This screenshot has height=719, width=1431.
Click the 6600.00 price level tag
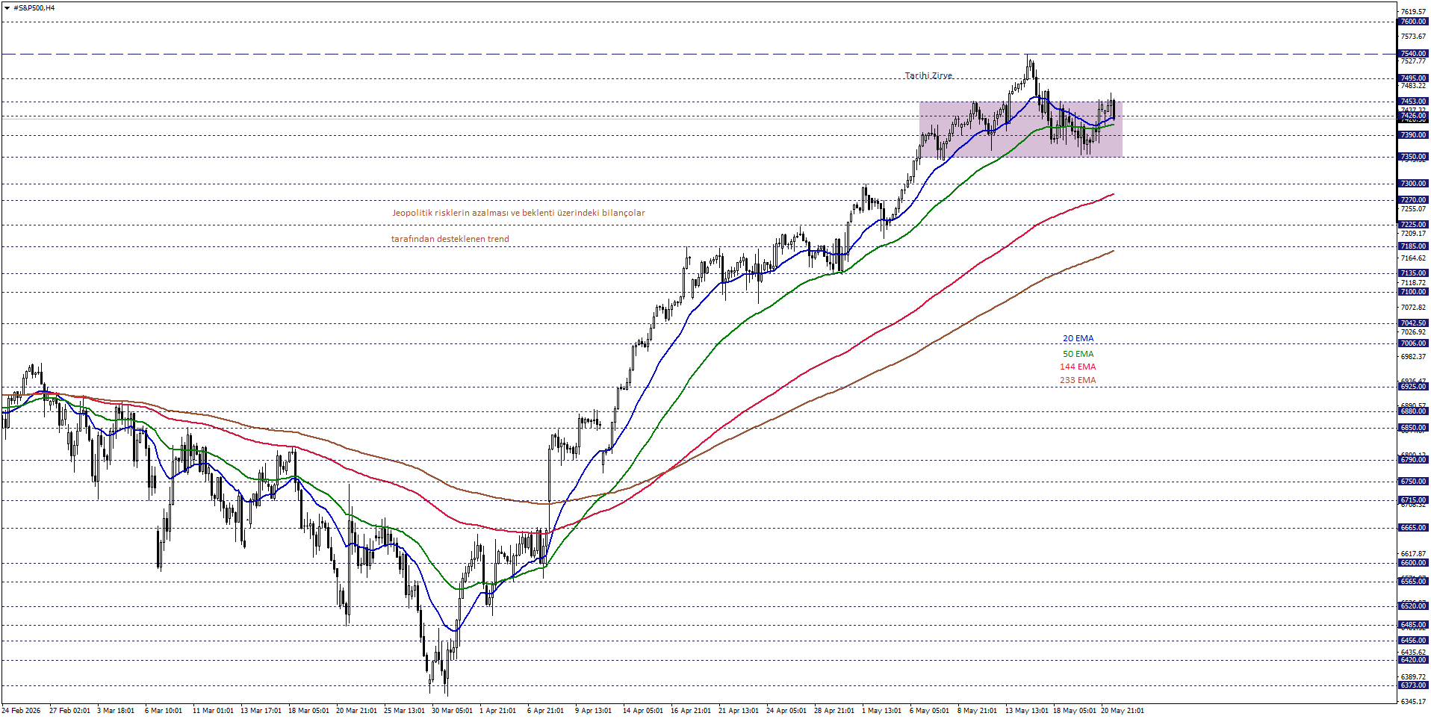(1413, 563)
